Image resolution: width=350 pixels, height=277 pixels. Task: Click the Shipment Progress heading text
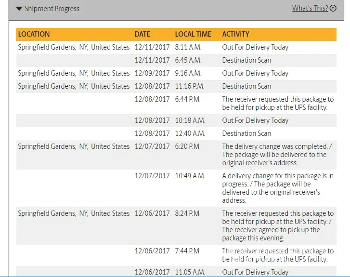[x=52, y=9]
